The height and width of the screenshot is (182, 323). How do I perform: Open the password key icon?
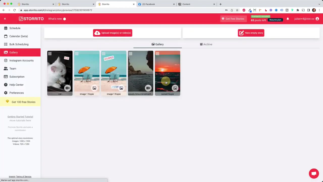(x=226, y=10)
